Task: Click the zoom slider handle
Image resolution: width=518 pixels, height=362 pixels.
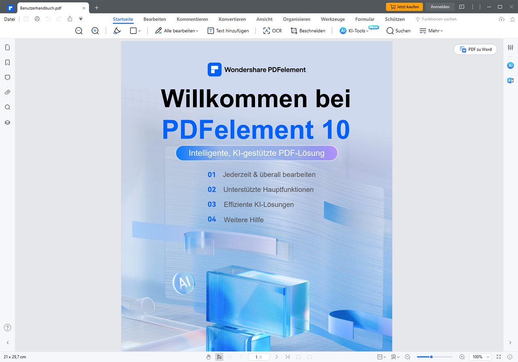Action: tap(431, 357)
